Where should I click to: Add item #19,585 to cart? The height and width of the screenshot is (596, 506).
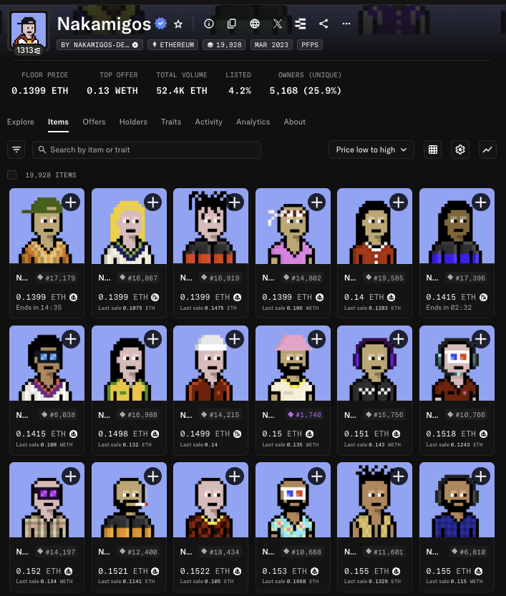click(x=399, y=202)
